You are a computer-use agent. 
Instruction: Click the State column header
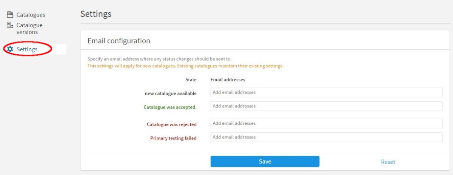pyautogui.click(x=191, y=80)
